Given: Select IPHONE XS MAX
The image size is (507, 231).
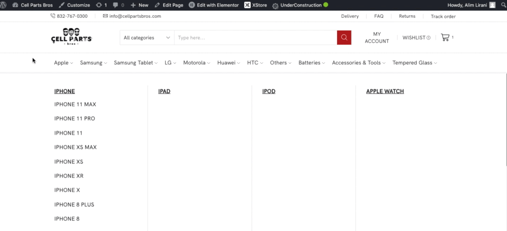Looking at the screenshot, I should 76,147.
